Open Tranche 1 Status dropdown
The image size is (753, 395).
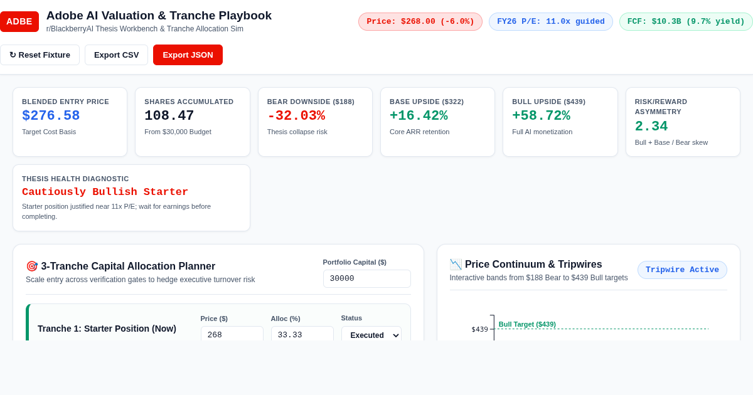371,334
